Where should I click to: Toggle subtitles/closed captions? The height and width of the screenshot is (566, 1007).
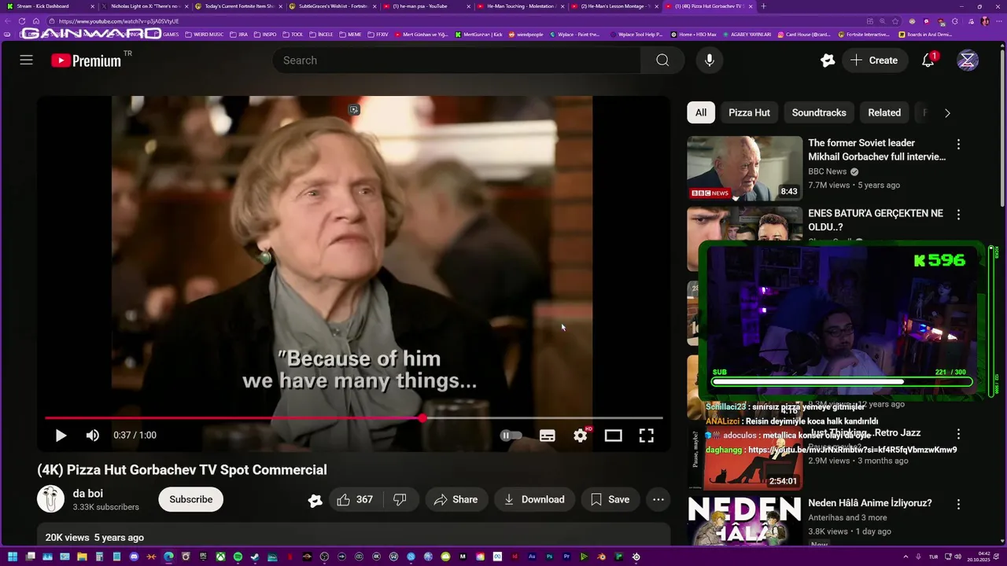tap(548, 436)
